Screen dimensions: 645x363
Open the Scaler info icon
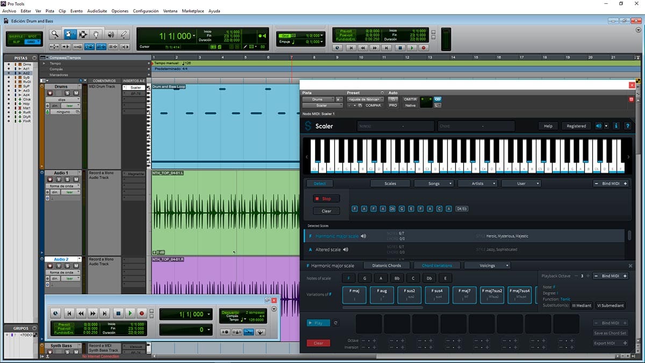point(616,126)
